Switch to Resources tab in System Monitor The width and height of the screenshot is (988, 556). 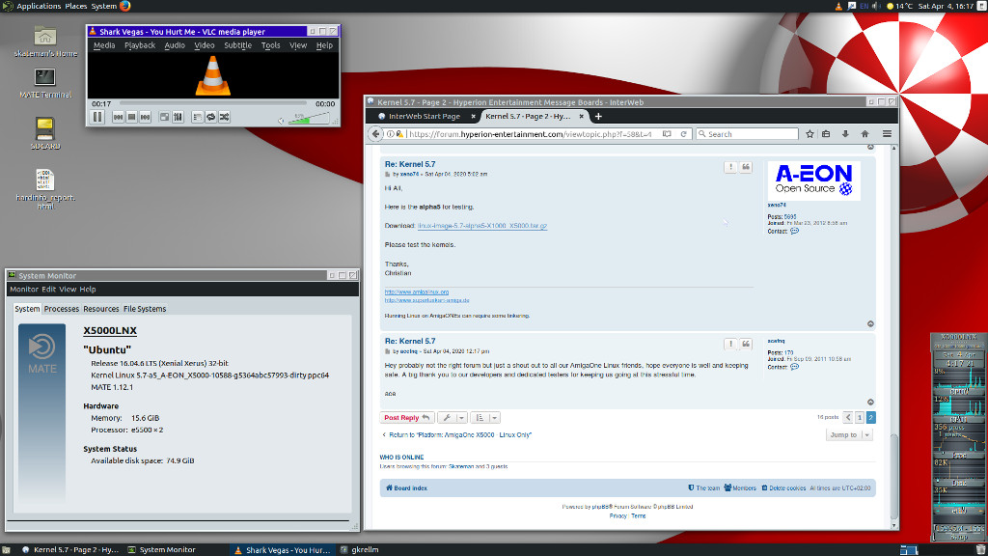point(100,309)
